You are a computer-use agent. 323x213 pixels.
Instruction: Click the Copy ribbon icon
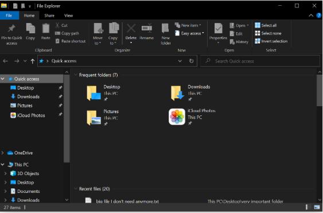[x=30, y=29]
